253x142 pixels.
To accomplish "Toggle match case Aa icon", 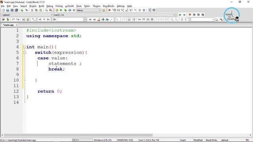I will [107, 19].
